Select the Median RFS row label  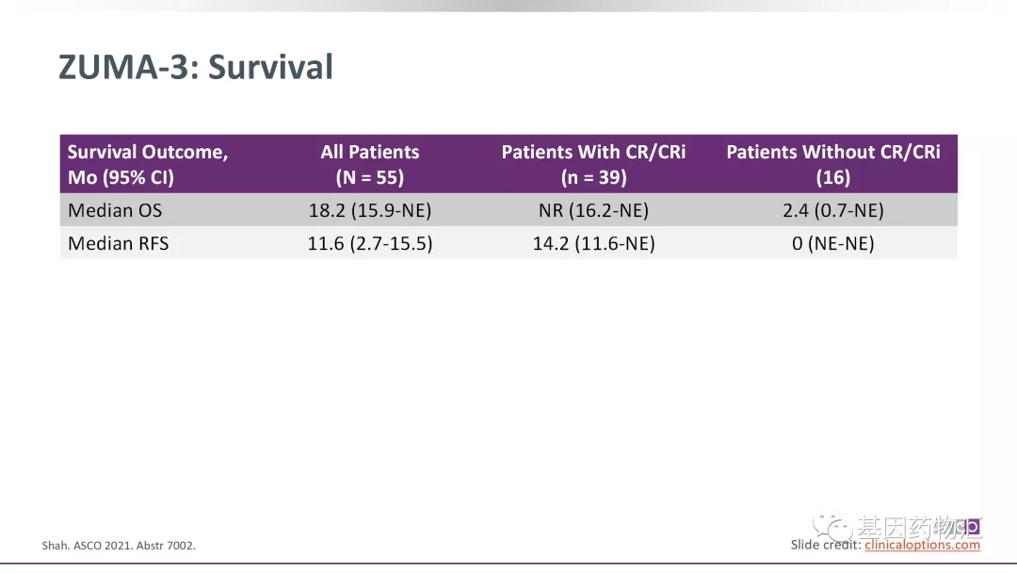[x=119, y=243]
